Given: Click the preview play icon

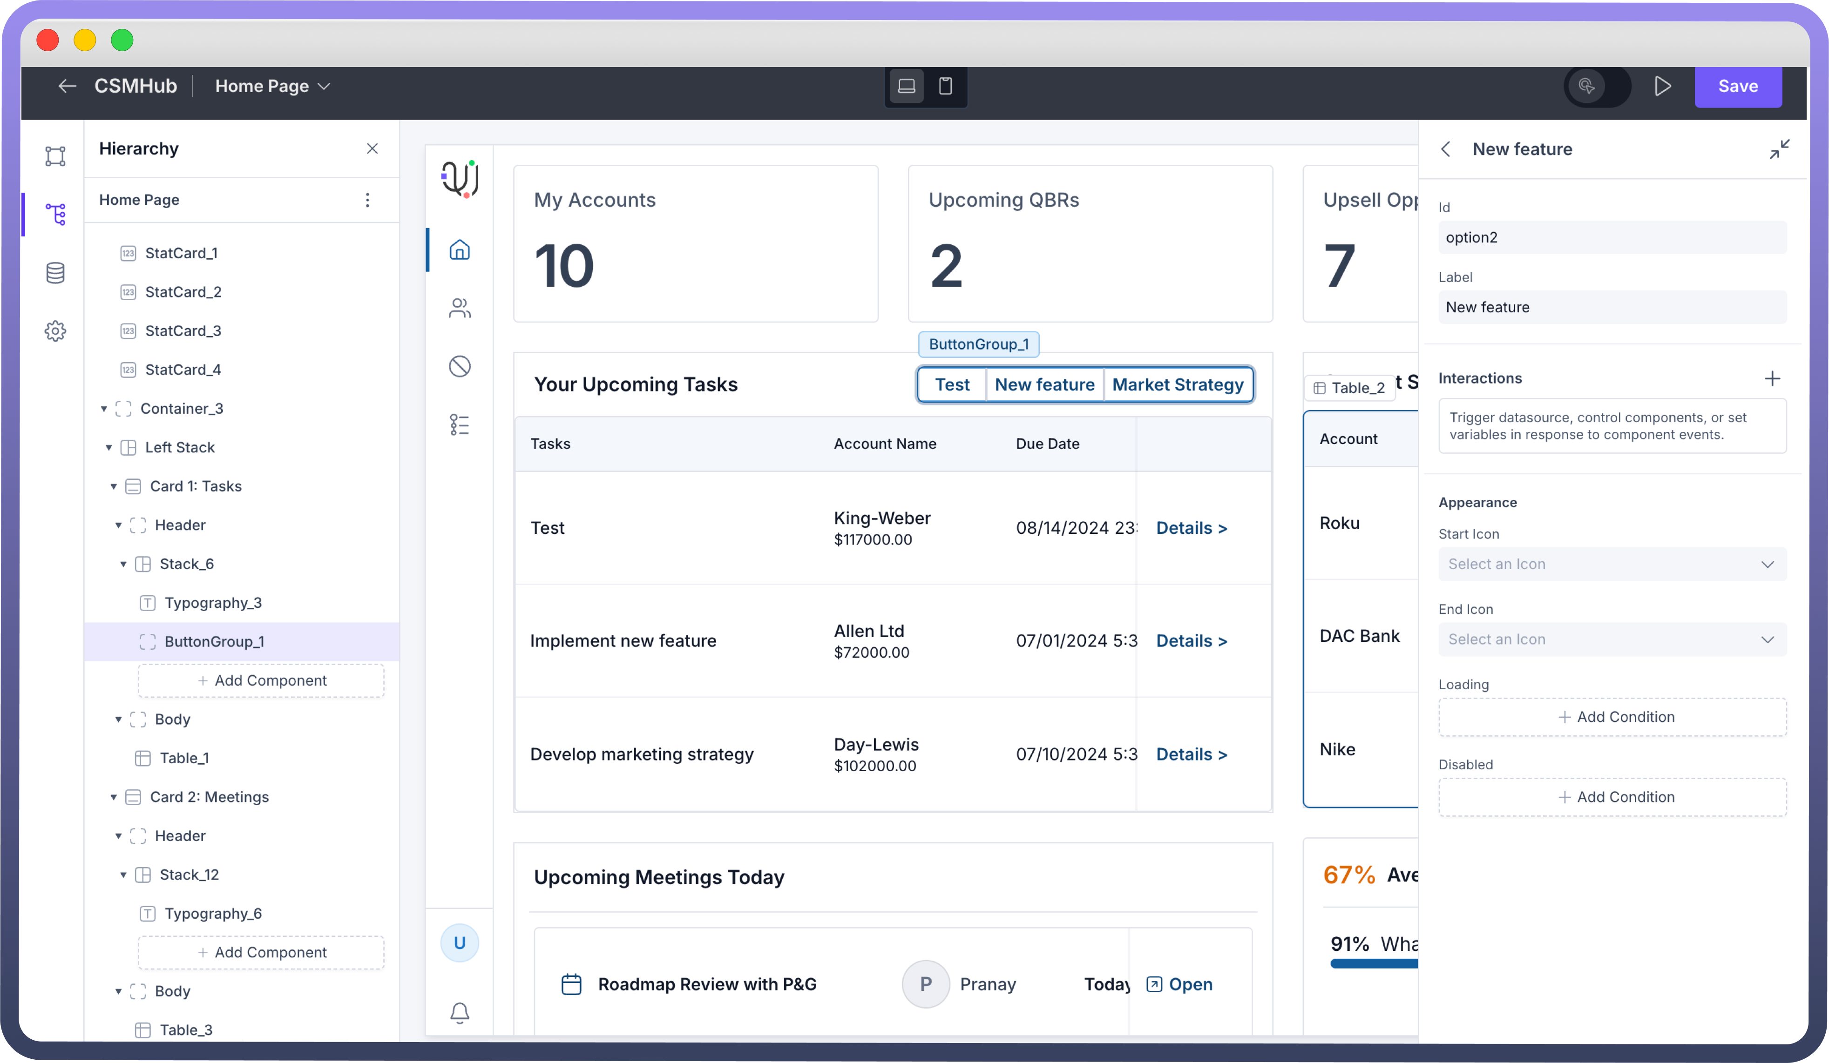Looking at the screenshot, I should 1662,87.
